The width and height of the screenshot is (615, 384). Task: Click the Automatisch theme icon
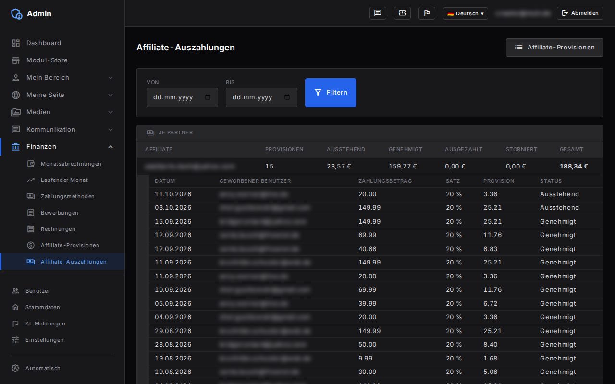[15, 368]
